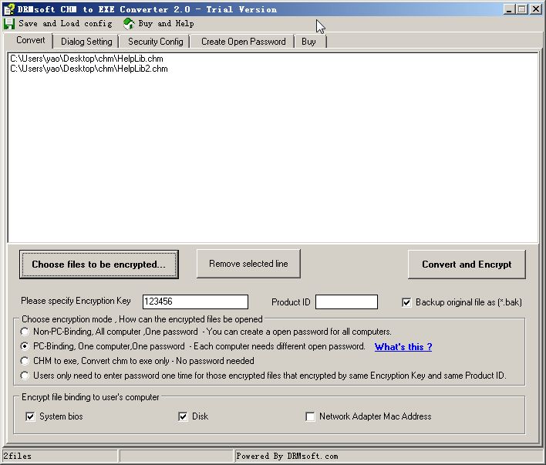
Task: Open the What's this? link
Action: (x=403, y=347)
